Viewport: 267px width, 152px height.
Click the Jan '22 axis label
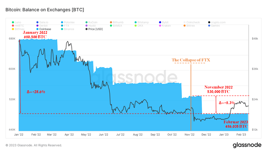tap(19, 134)
